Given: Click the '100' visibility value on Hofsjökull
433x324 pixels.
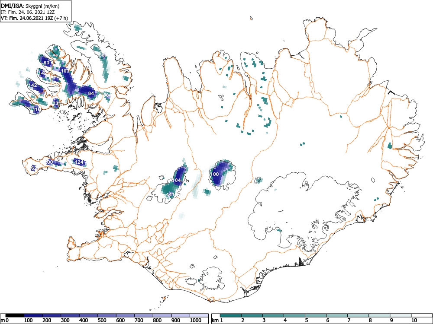Looking at the screenshot, I should coord(215,174).
